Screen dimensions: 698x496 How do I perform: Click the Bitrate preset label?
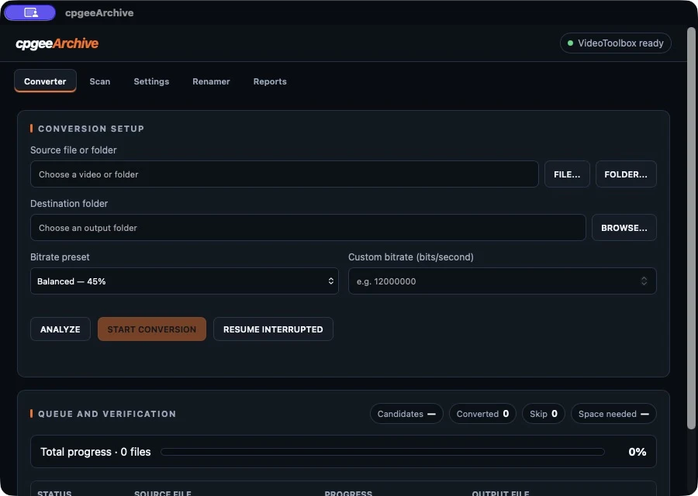60,257
